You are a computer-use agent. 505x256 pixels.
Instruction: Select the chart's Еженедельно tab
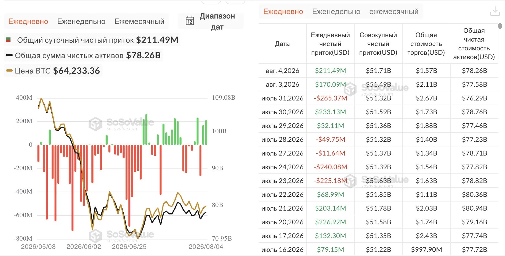point(81,21)
